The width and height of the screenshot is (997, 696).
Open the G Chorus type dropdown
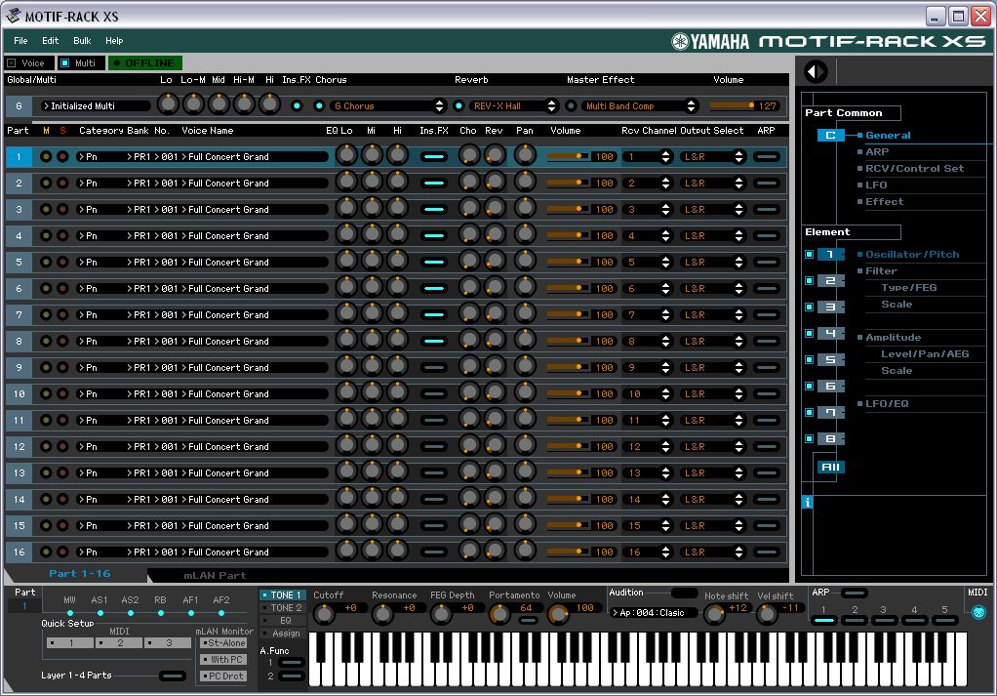(388, 105)
